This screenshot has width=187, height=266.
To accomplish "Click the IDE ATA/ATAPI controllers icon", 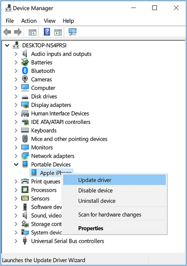I will point(25,122).
